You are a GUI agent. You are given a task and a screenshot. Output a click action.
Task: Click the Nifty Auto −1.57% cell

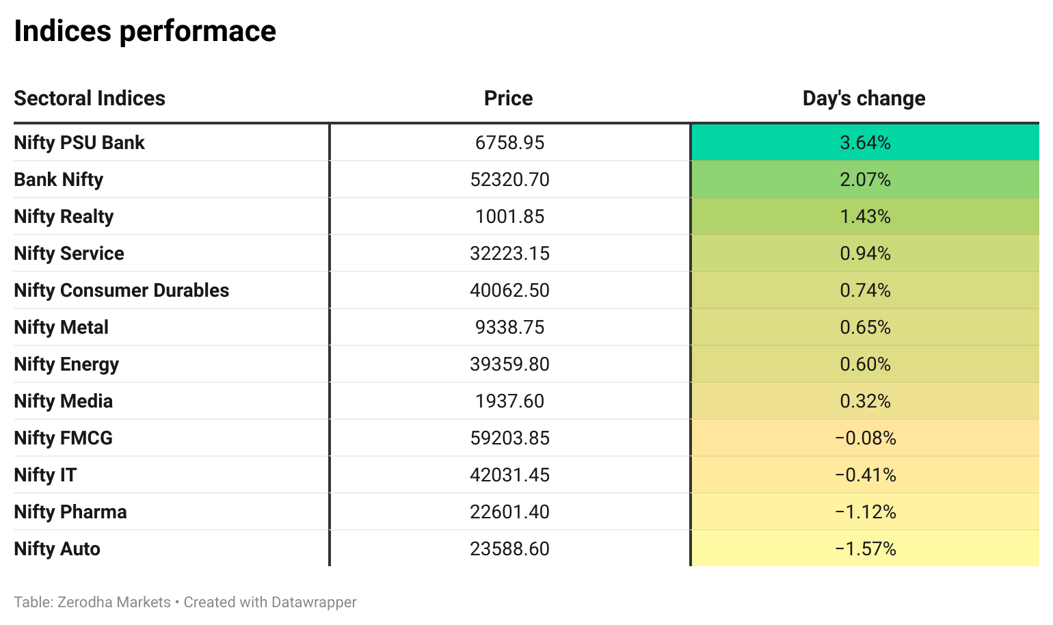click(865, 549)
